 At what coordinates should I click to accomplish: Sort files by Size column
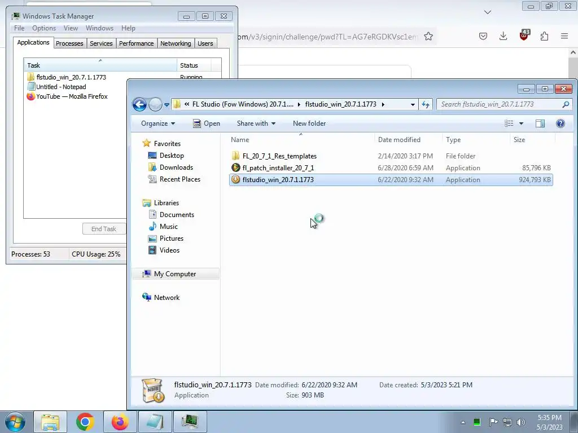tap(532, 140)
